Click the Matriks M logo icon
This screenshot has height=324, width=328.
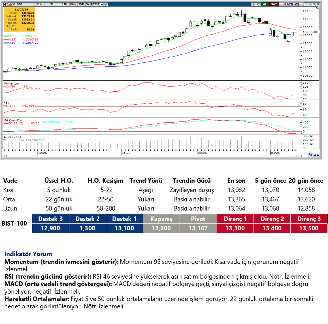point(4,4)
